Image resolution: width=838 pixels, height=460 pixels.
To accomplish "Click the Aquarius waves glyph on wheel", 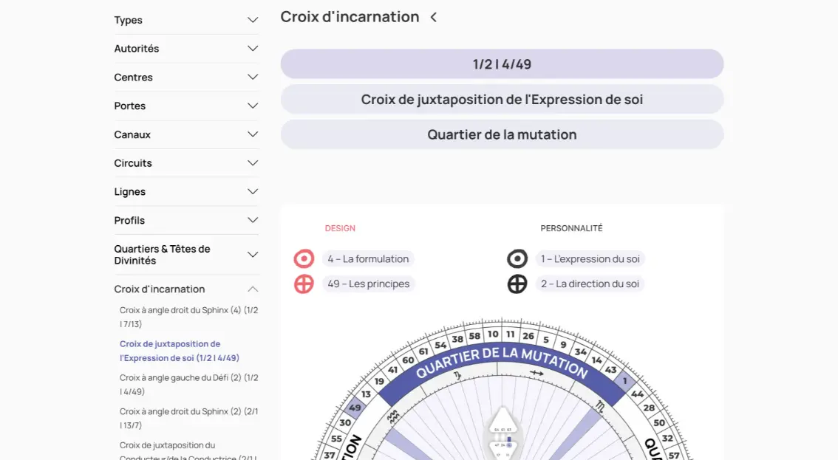I will tap(394, 416).
